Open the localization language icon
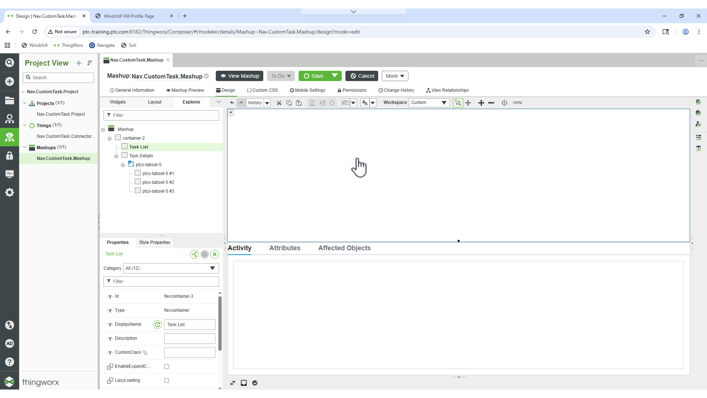707x398 pixels. (365, 103)
